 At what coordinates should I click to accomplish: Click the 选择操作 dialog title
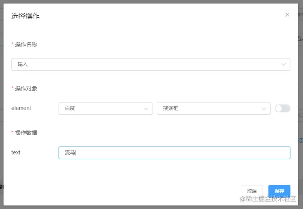pyautogui.click(x=26, y=16)
